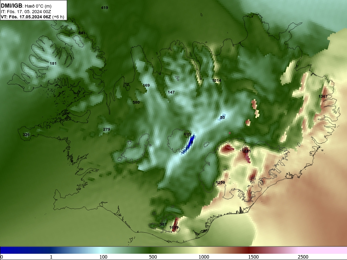Click the legend label 1500
The height and width of the screenshot is (260, 347).
click(x=253, y=257)
